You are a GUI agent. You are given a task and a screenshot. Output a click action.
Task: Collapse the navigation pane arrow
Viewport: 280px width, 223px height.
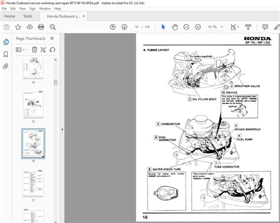pyautogui.click(x=62, y=130)
